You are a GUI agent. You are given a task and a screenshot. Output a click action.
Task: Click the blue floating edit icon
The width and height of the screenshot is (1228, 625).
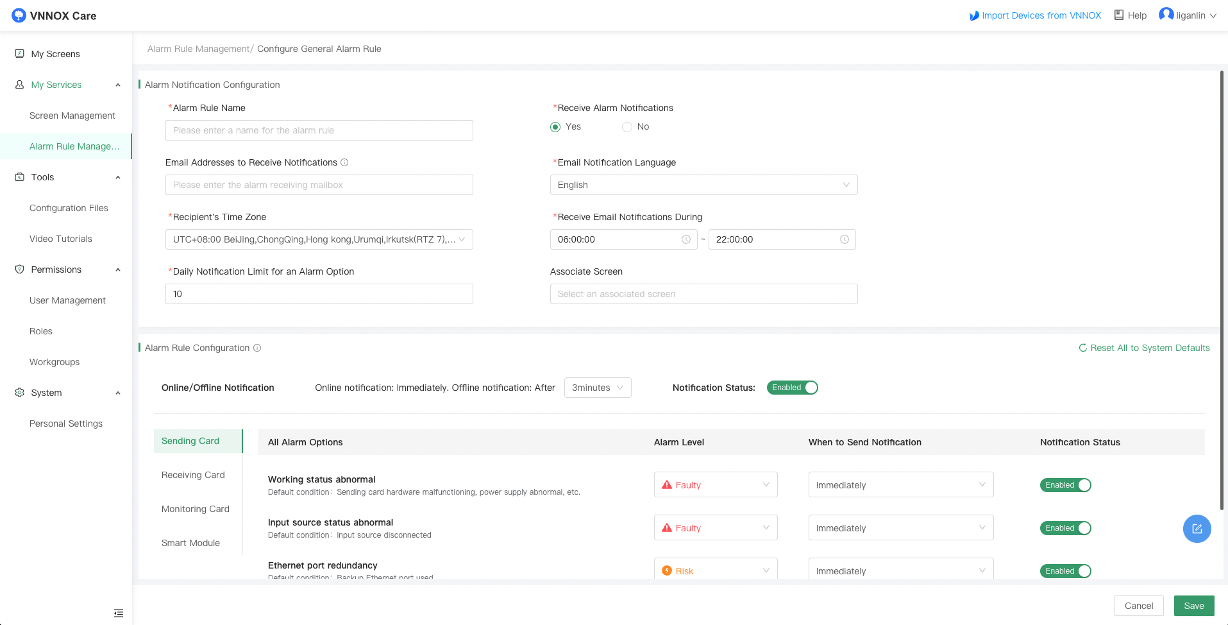(1197, 529)
